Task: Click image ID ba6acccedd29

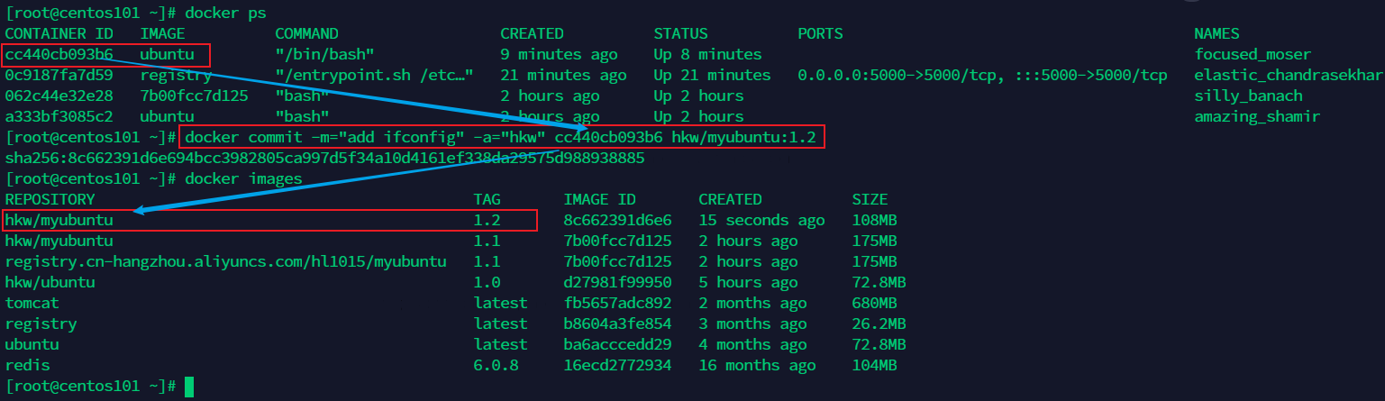Action: (617, 344)
